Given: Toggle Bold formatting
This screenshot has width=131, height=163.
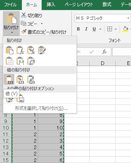Looking at the screenshot, I should pyautogui.click(x=78, y=29).
